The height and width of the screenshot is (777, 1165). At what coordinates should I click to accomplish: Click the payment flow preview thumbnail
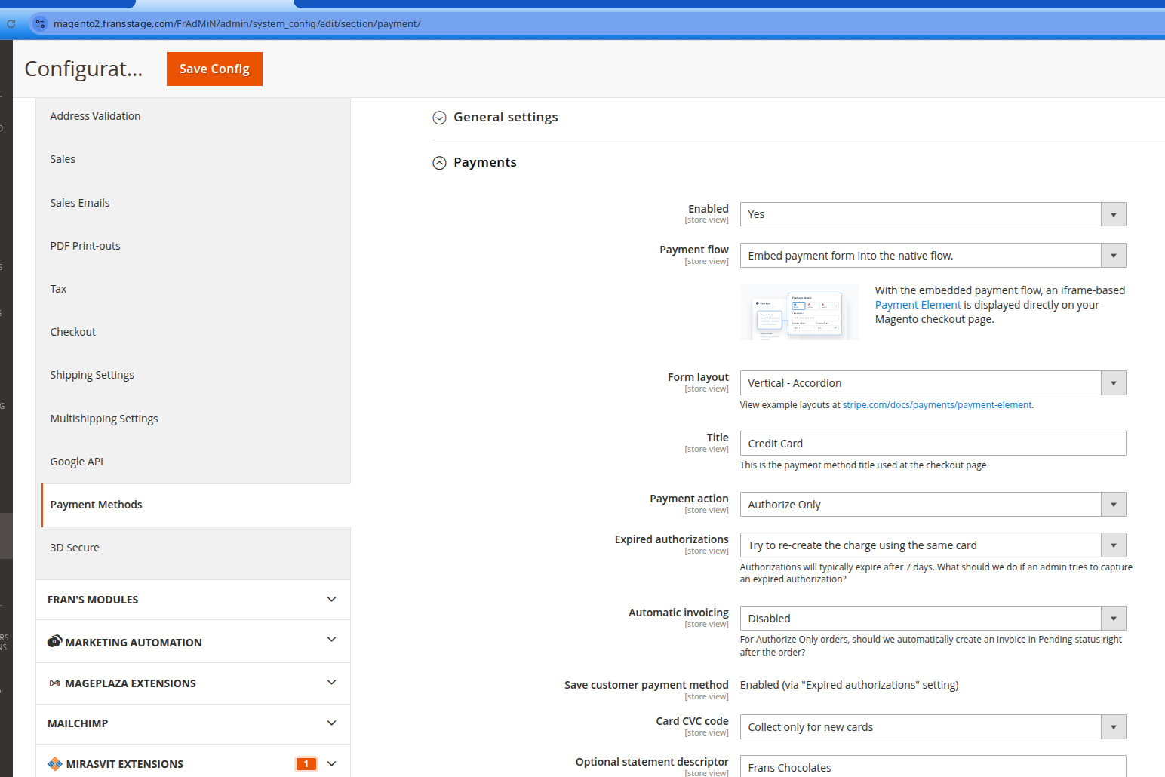[x=799, y=312]
